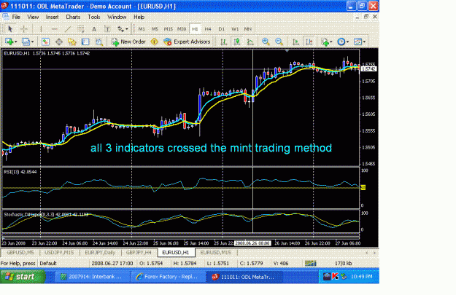
Task: Open the View menu
Action: click(33, 17)
